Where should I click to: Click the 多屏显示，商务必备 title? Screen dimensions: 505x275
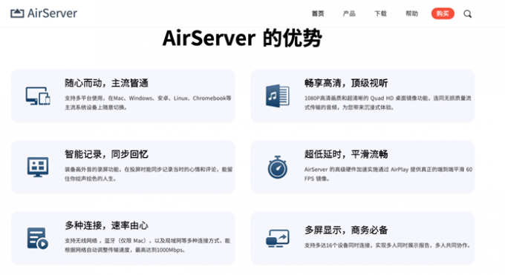pos(346,230)
